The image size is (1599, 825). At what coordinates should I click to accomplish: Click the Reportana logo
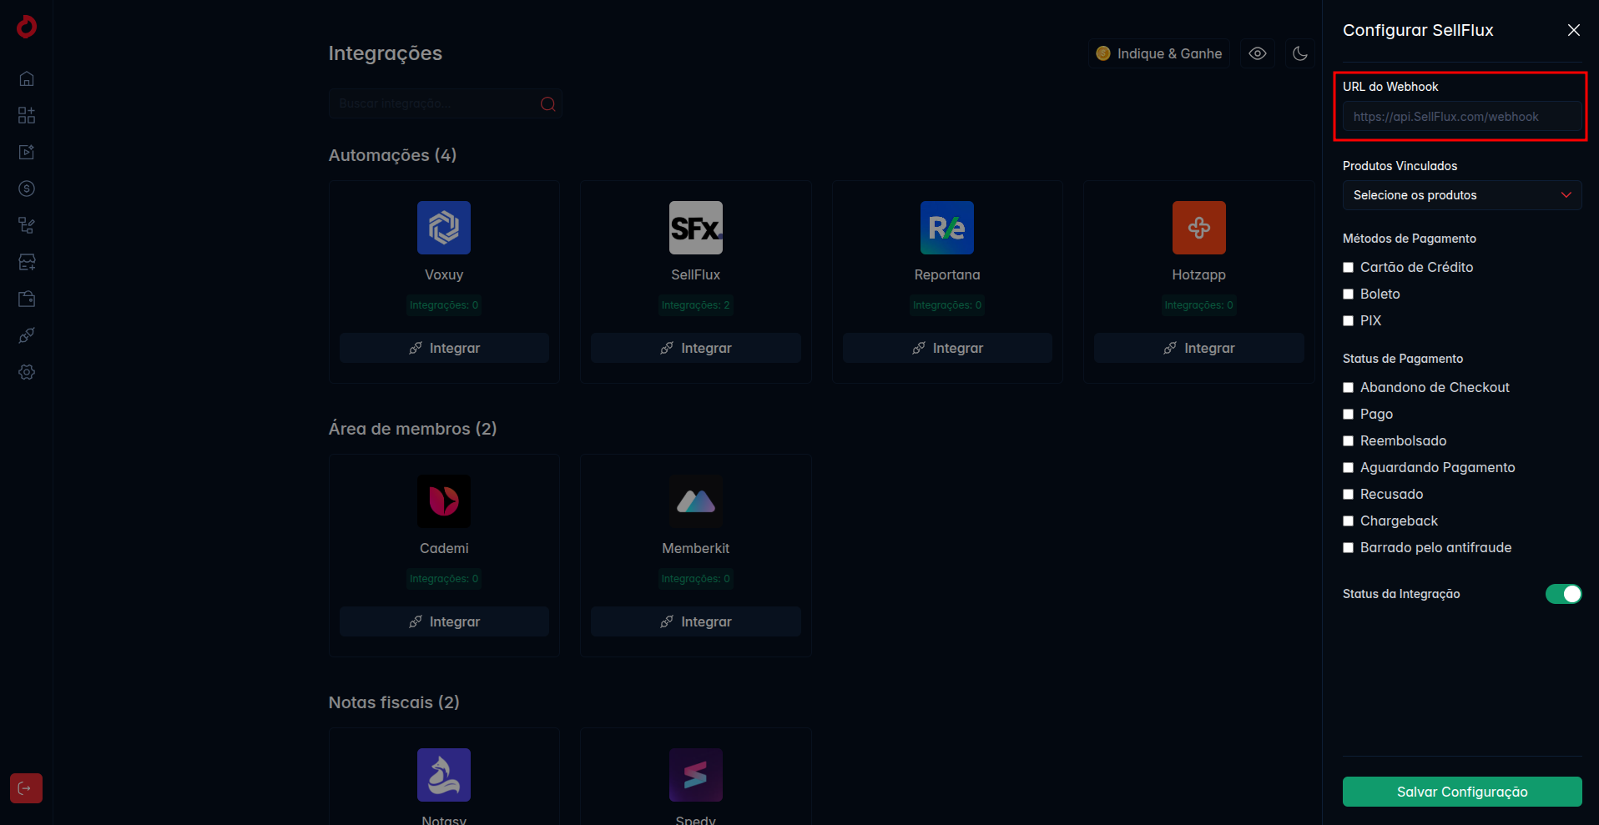(947, 228)
